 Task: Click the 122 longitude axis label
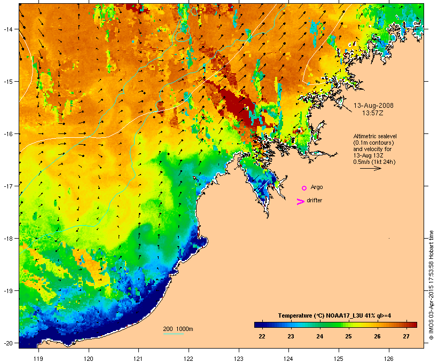[x=189, y=359]
